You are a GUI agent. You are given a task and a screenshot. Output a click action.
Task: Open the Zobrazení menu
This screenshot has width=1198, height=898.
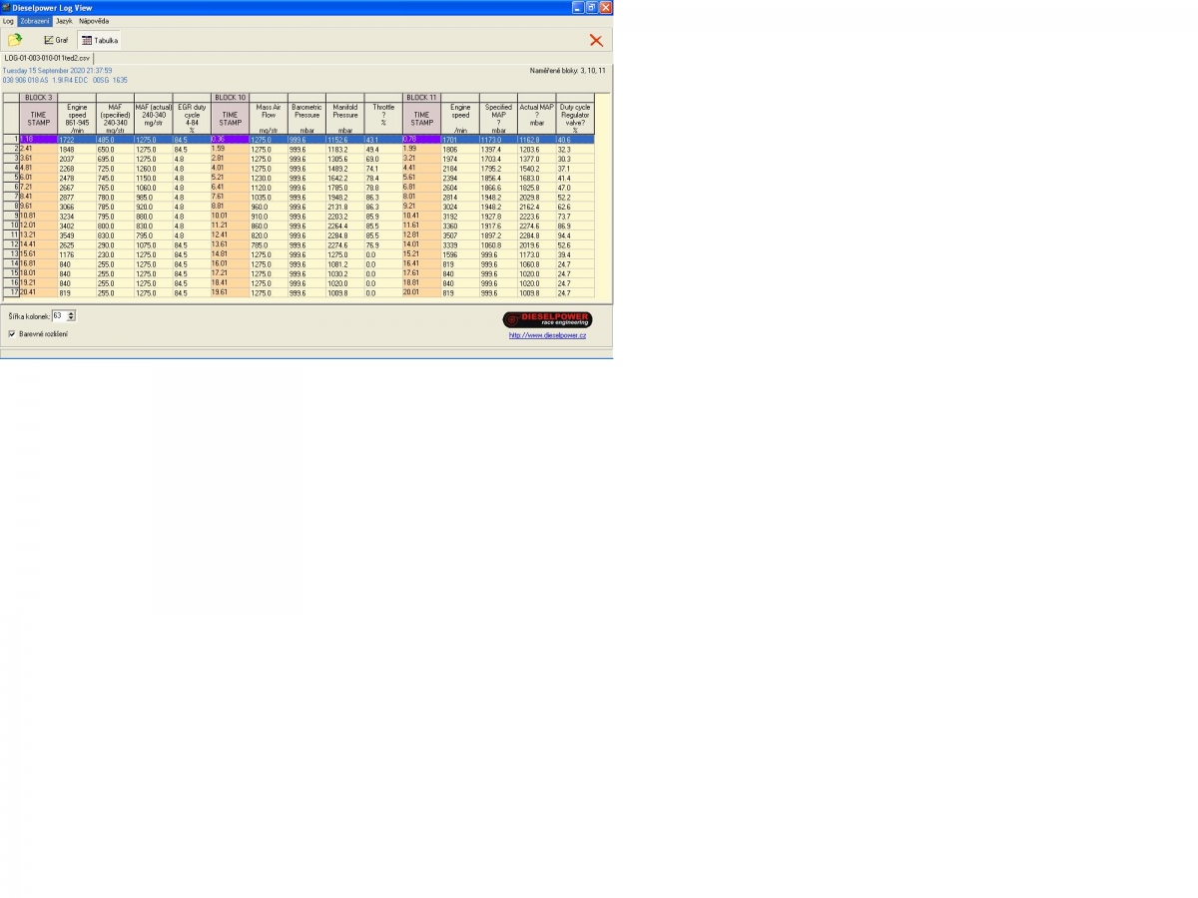coord(35,21)
